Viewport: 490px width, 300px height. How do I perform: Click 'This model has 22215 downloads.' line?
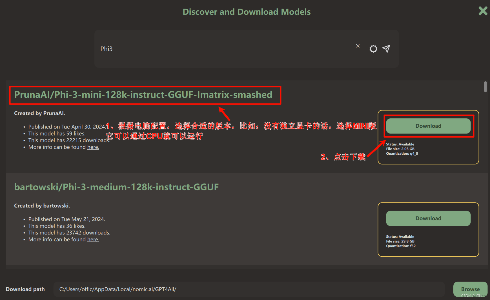(x=69, y=140)
